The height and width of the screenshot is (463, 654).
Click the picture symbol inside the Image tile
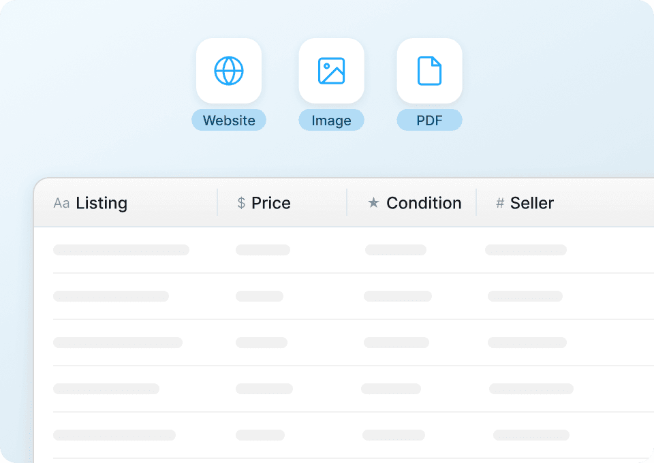[x=331, y=70]
